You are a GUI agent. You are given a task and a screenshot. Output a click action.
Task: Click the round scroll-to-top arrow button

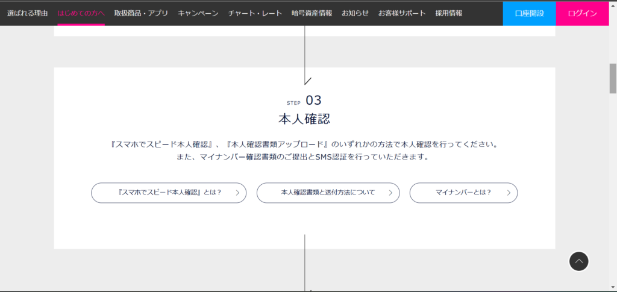pos(578,261)
